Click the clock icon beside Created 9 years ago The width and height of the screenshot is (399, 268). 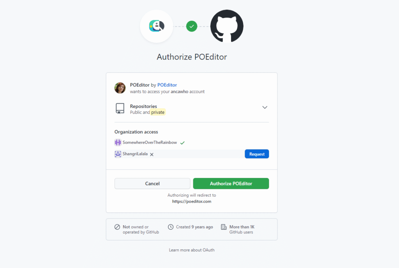coord(171,227)
